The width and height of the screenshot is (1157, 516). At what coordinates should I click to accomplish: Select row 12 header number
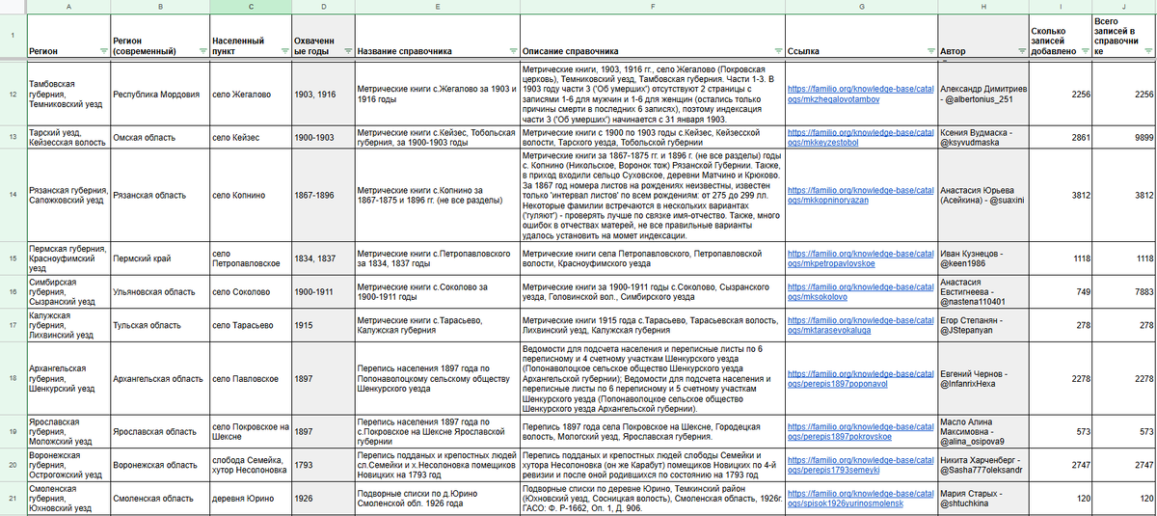click(x=13, y=94)
